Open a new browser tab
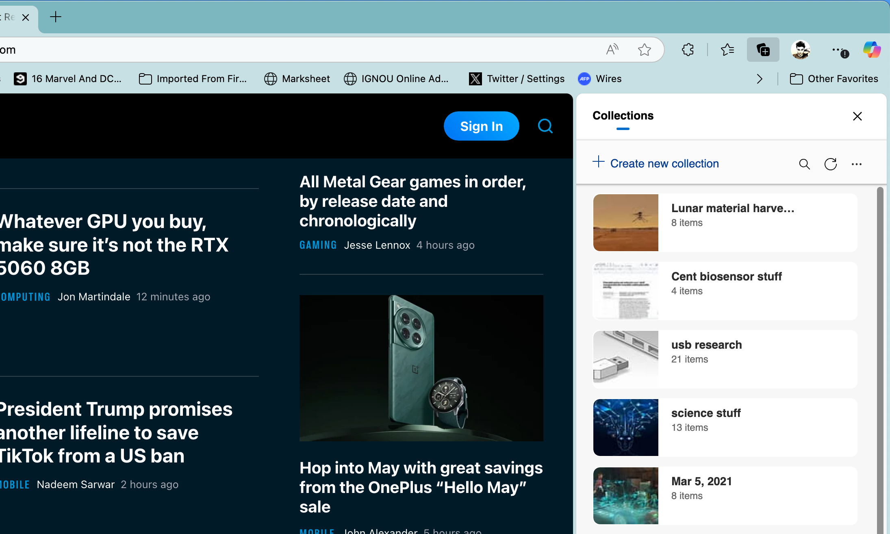Image resolution: width=890 pixels, height=534 pixels. point(56,17)
